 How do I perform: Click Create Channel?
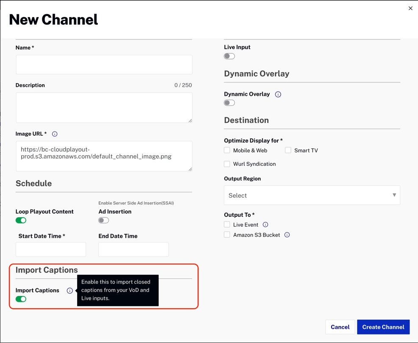(x=383, y=327)
